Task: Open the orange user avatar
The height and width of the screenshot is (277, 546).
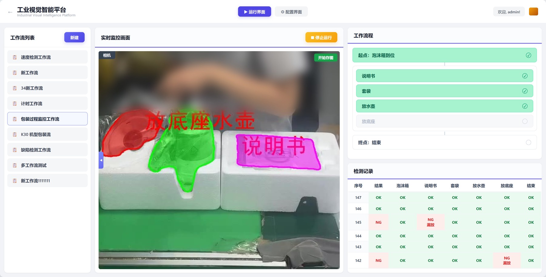Action: coord(533,12)
